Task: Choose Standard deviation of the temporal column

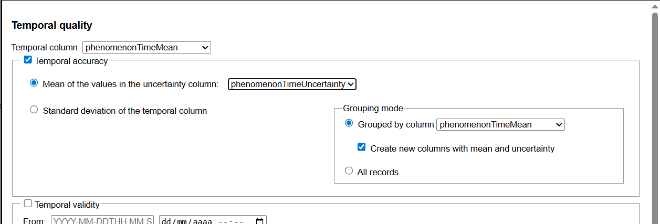Action: click(34, 110)
